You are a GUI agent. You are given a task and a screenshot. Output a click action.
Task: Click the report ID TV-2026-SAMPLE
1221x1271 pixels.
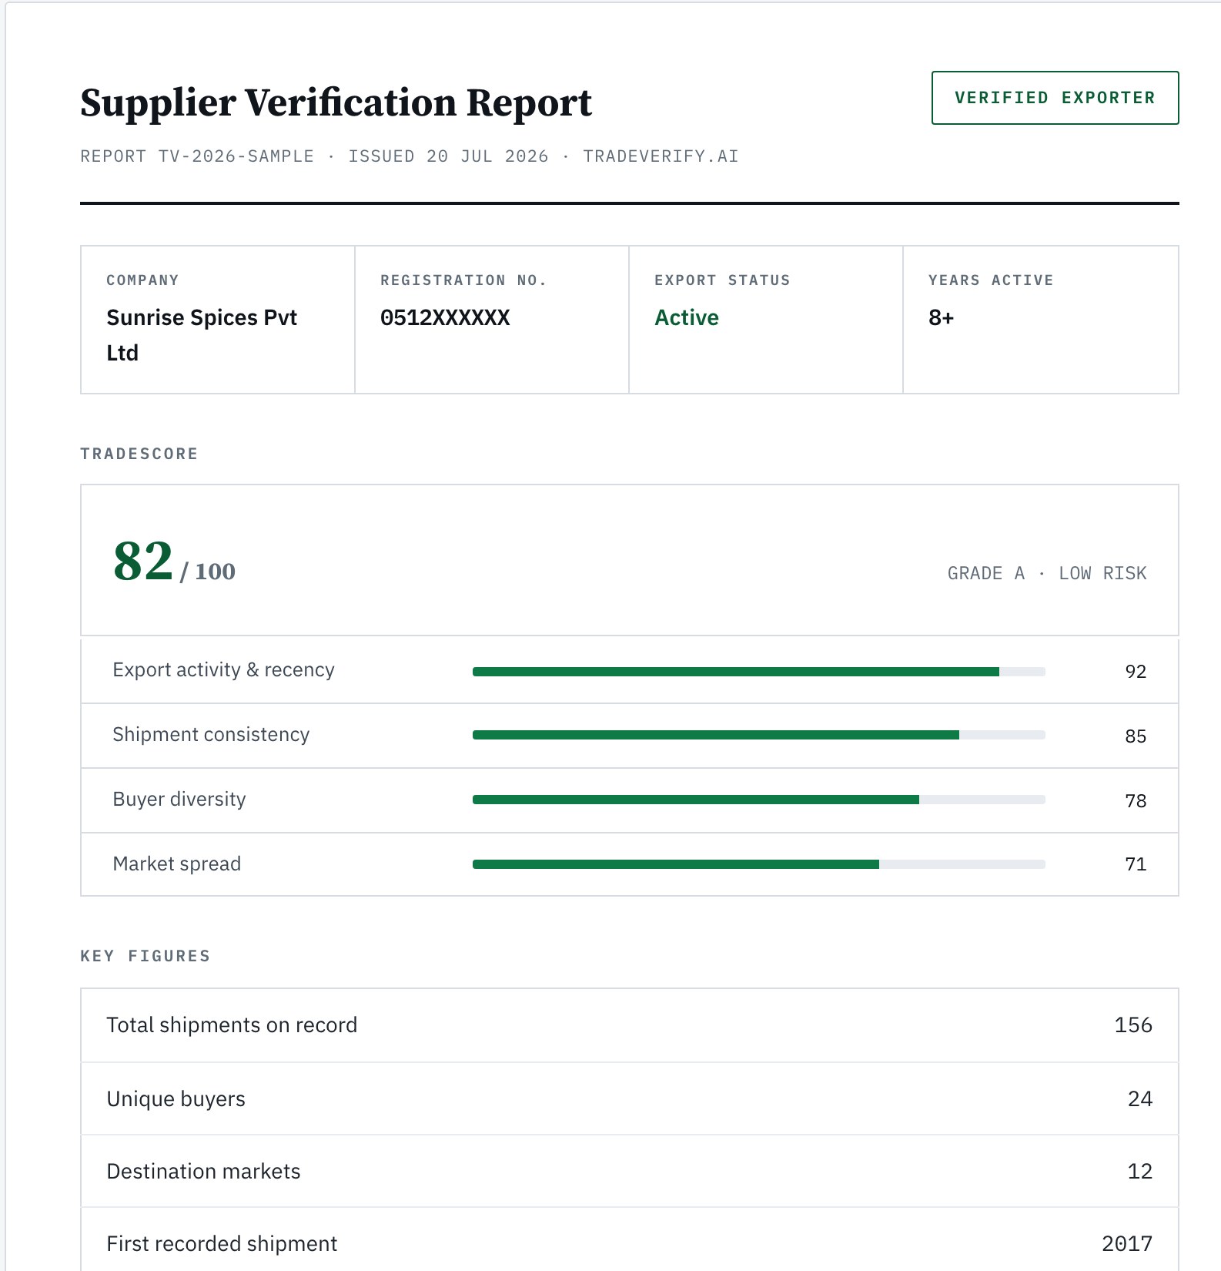point(236,156)
